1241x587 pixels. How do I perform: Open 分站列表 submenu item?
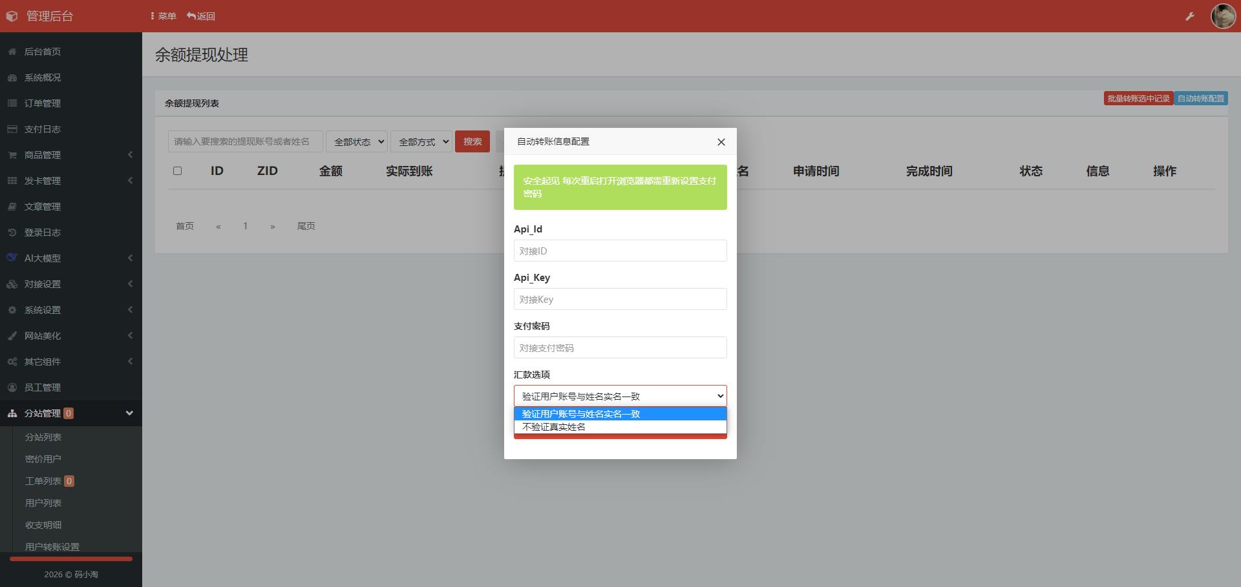(x=43, y=437)
